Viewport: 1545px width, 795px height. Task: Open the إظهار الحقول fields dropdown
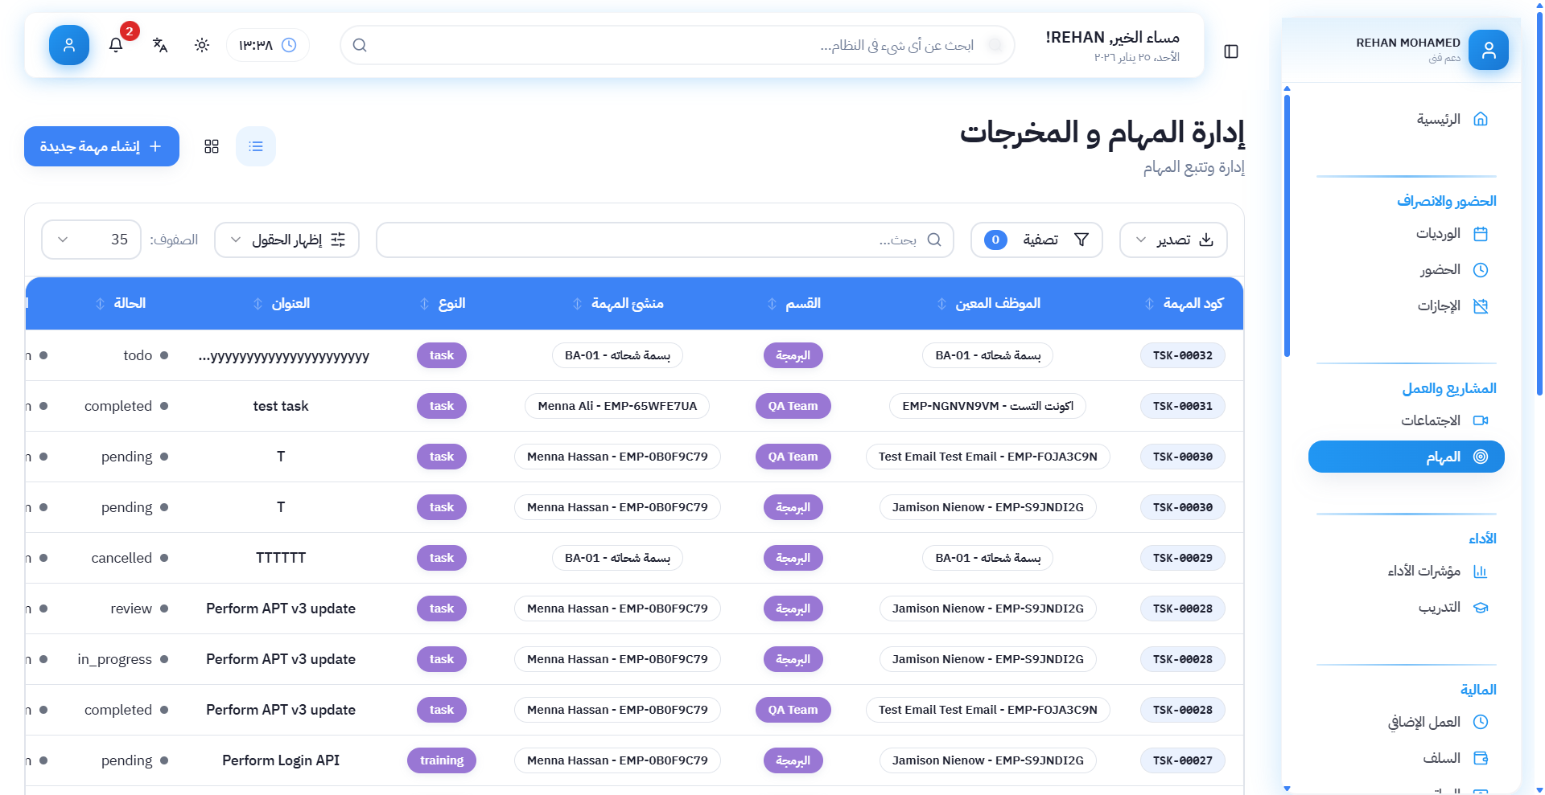286,240
